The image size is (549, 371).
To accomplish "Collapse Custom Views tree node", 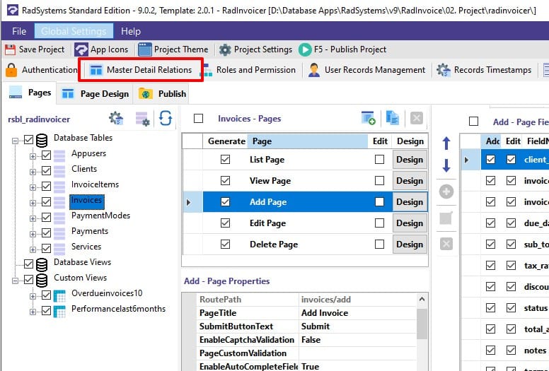I will click(15, 281).
